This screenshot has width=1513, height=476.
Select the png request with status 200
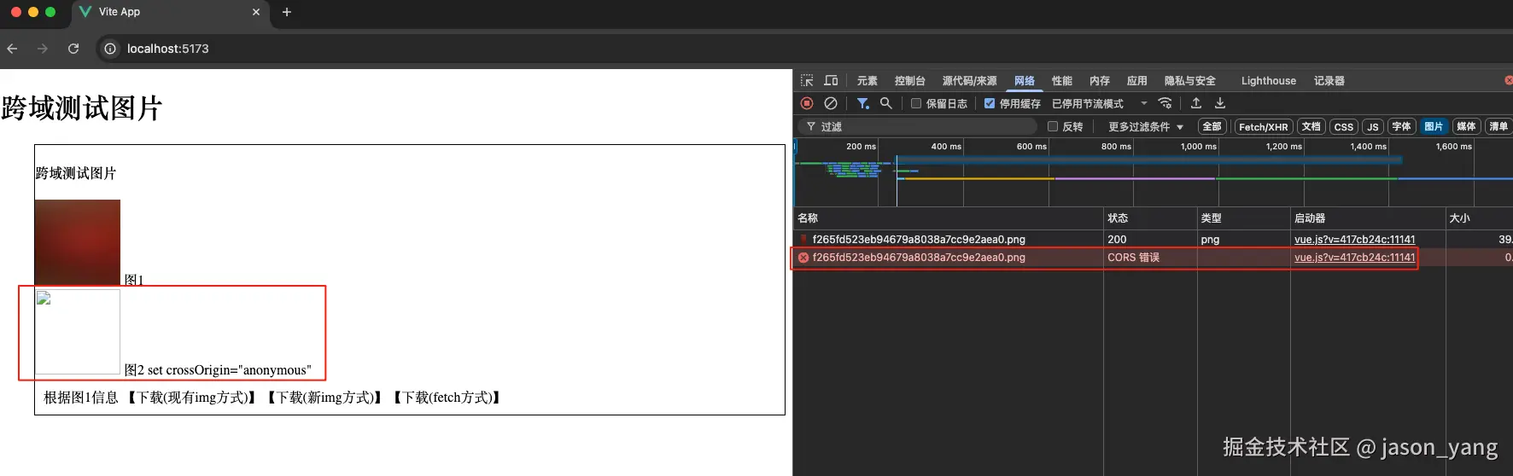[919, 240]
